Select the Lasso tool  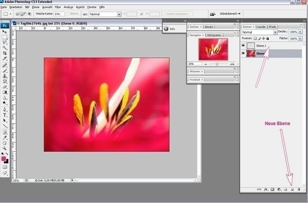pyautogui.click(x=5, y=42)
